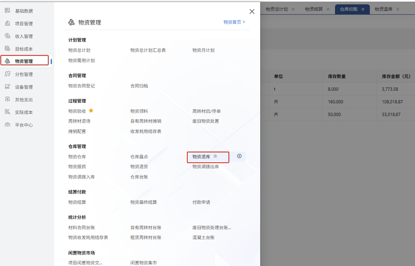This screenshot has width=415, height=266.
Task: Open 仓库盘点 in 仓库管理
Action: coord(139,157)
